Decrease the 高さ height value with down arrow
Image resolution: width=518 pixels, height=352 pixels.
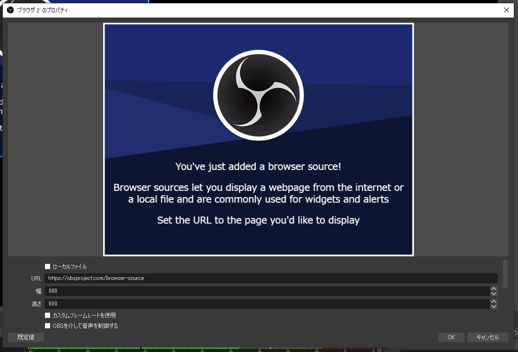(x=493, y=307)
